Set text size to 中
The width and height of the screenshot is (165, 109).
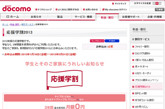157,3
